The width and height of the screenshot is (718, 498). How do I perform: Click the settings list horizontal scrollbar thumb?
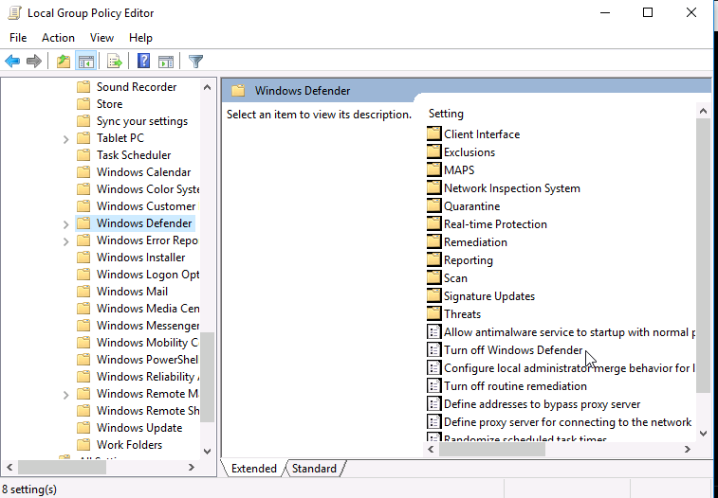pos(492,449)
